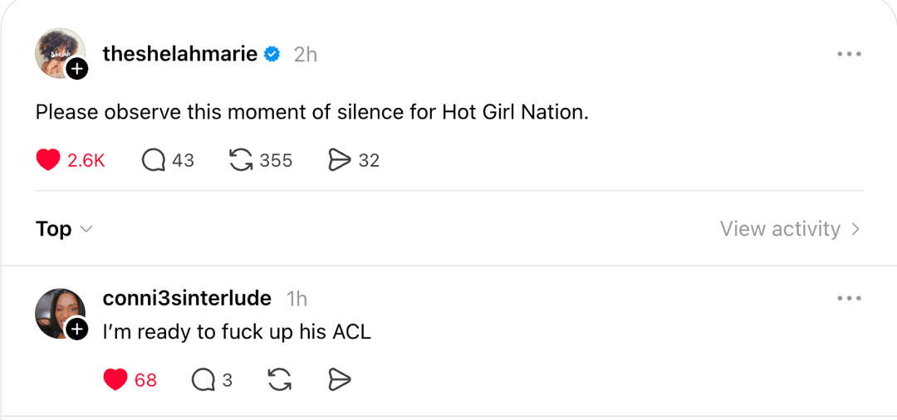Reply to conni3sinterlude's comment

[203, 380]
